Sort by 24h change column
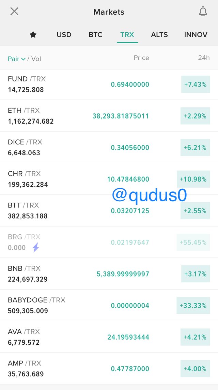 204,58
